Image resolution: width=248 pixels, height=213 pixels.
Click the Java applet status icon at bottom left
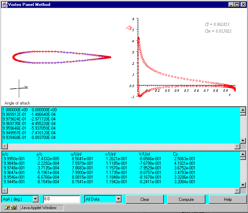click(11, 207)
